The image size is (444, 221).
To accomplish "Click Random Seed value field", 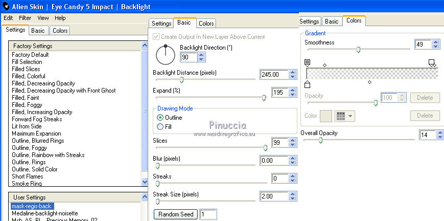I will [208, 214].
